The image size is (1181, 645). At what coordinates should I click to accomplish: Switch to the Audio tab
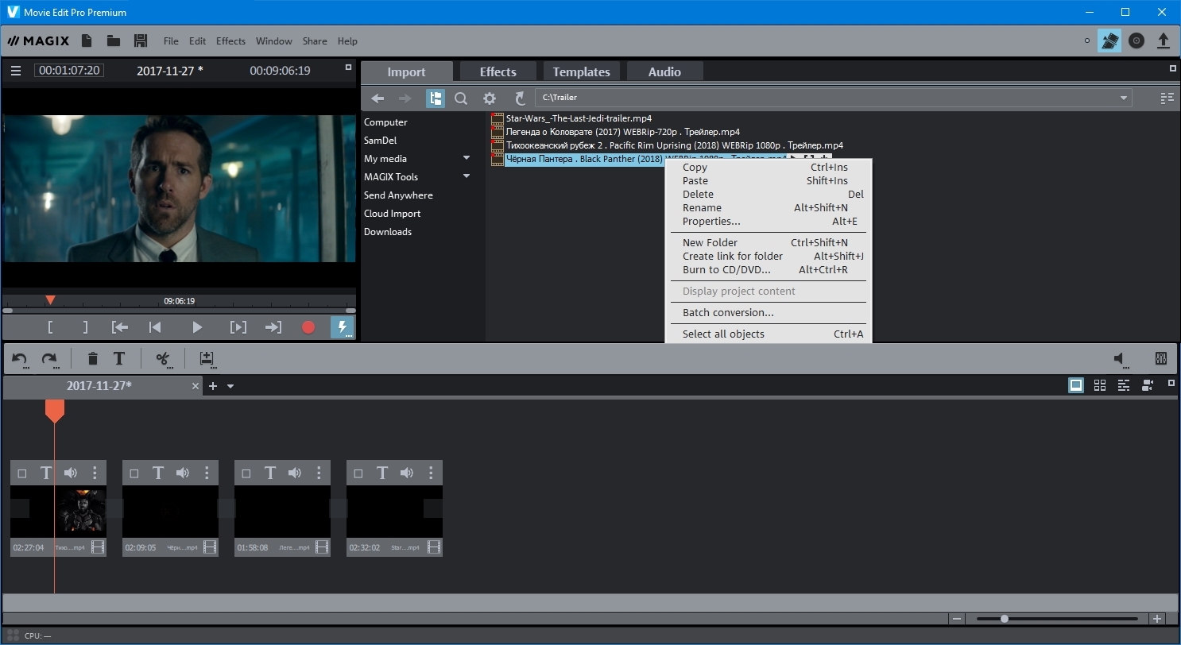point(664,71)
